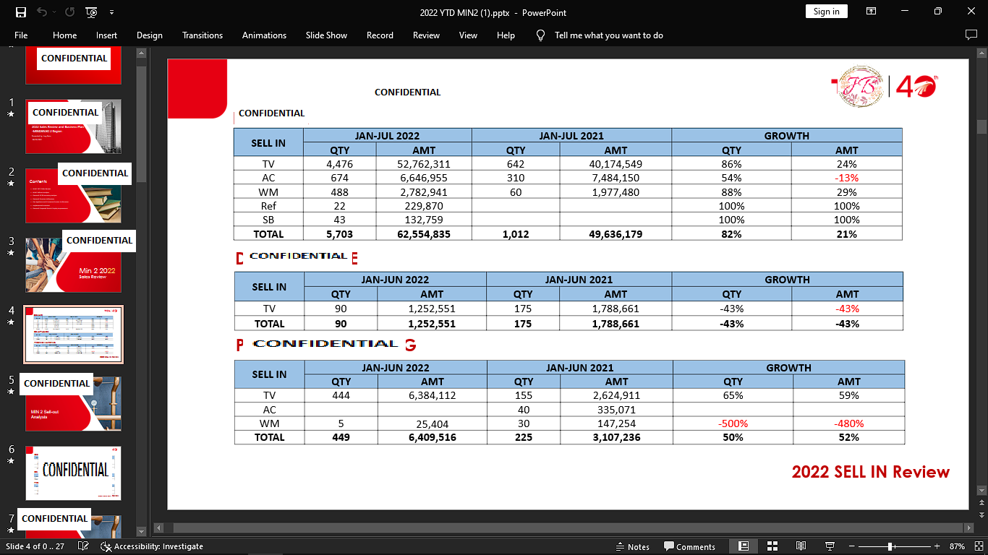
Task: Open Comments from the status bar
Action: click(x=689, y=546)
